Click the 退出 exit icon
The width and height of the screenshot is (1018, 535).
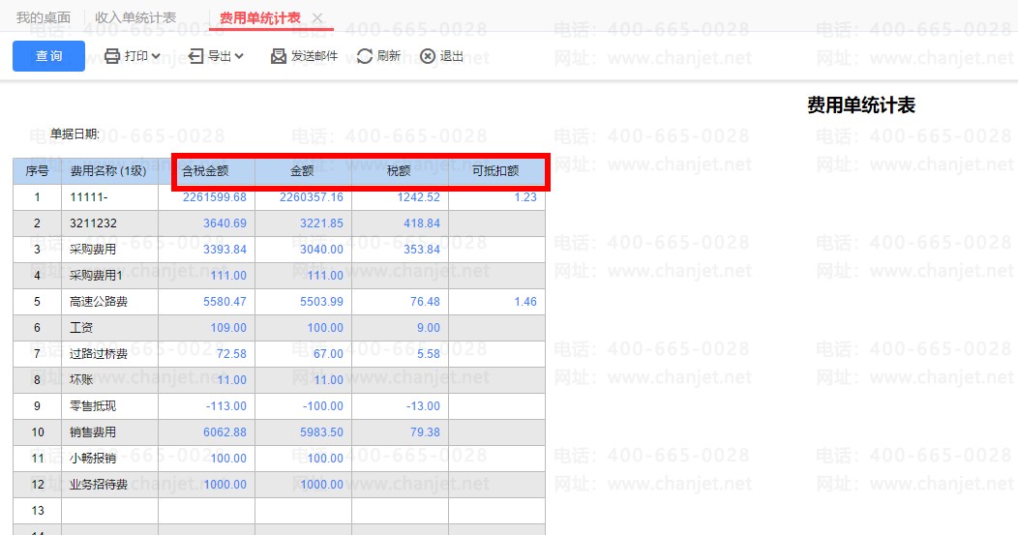pyautogui.click(x=427, y=56)
